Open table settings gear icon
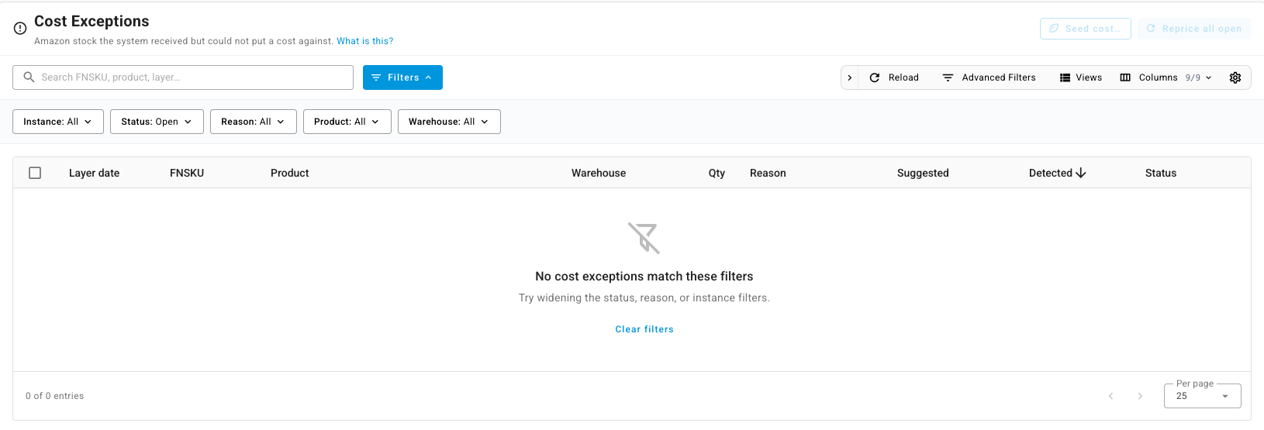The width and height of the screenshot is (1264, 430). (1235, 77)
